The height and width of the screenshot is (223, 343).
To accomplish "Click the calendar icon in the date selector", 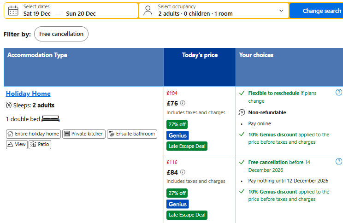I will pyautogui.click(x=13, y=11).
